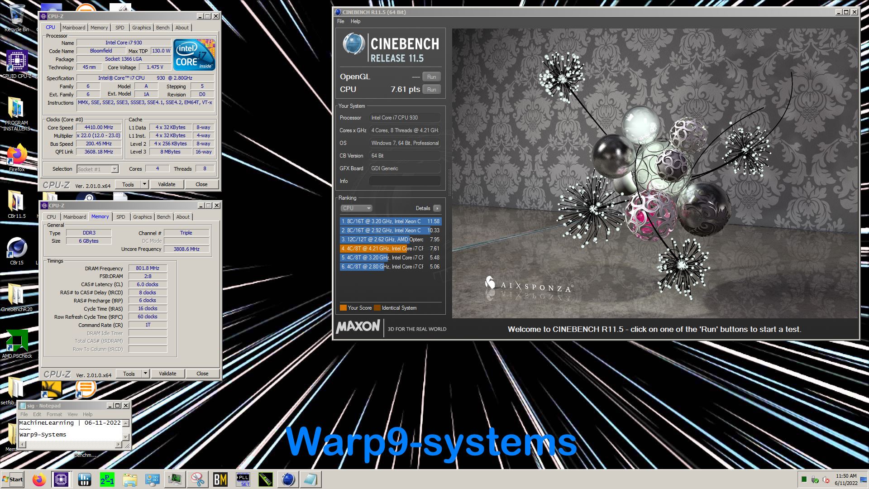This screenshot has height=489, width=869.
Task: Open the CinebenchR20 folder icon
Action: click(17, 297)
